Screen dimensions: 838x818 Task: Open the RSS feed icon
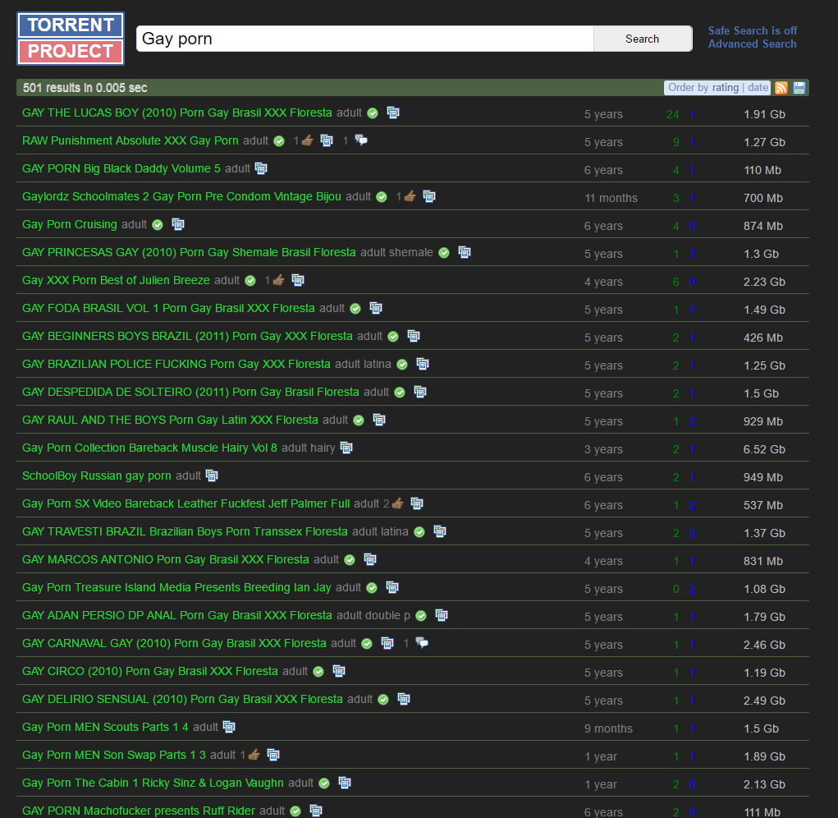point(781,88)
